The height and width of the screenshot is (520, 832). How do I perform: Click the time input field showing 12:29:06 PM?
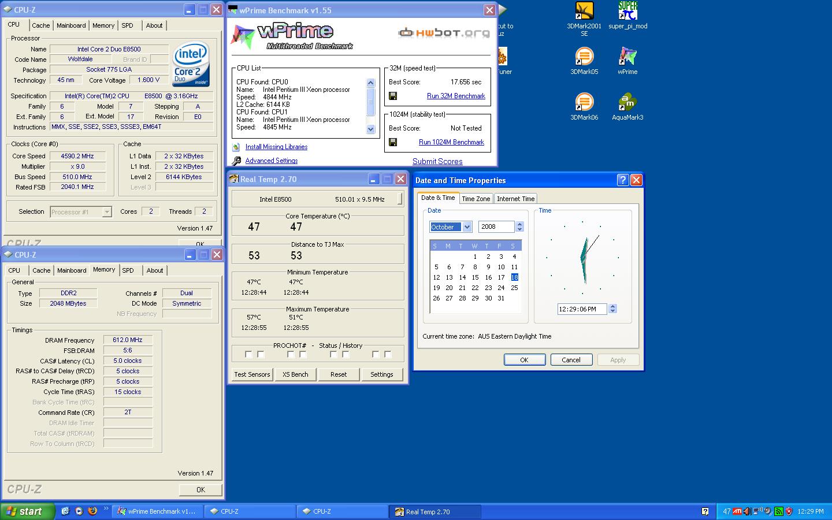pos(582,309)
